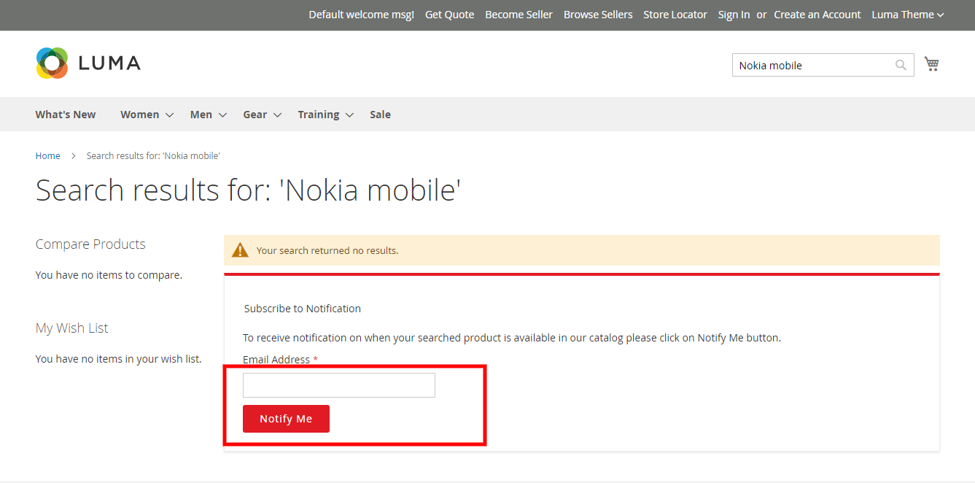Click 'You have no items in your wish list.'
This screenshot has width=975, height=483.
tap(119, 359)
